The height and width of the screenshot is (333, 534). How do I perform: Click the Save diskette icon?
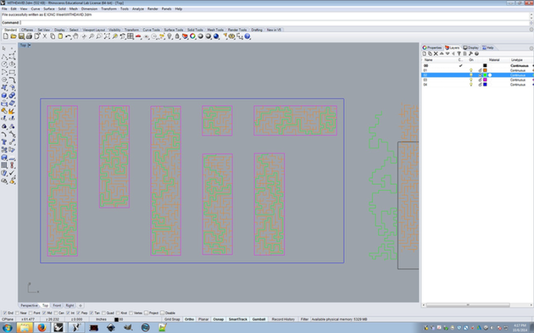pyautogui.click(x=21, y=36)
